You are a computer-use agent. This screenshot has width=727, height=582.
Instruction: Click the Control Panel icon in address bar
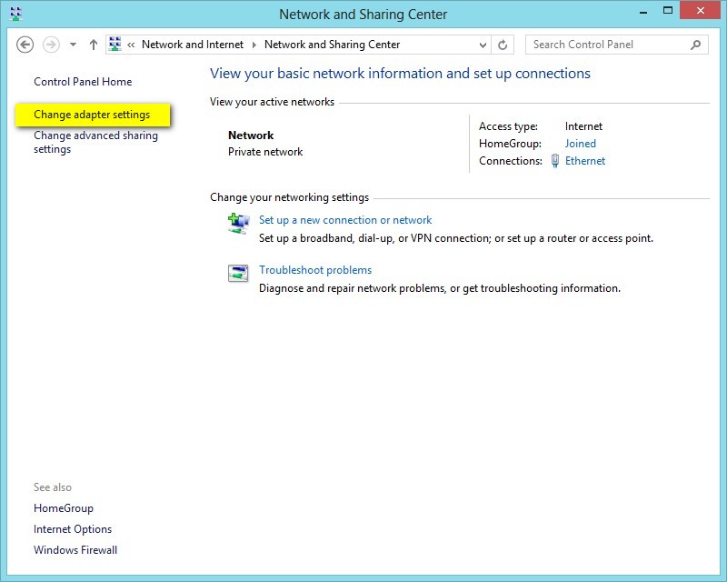click(115, 44)
